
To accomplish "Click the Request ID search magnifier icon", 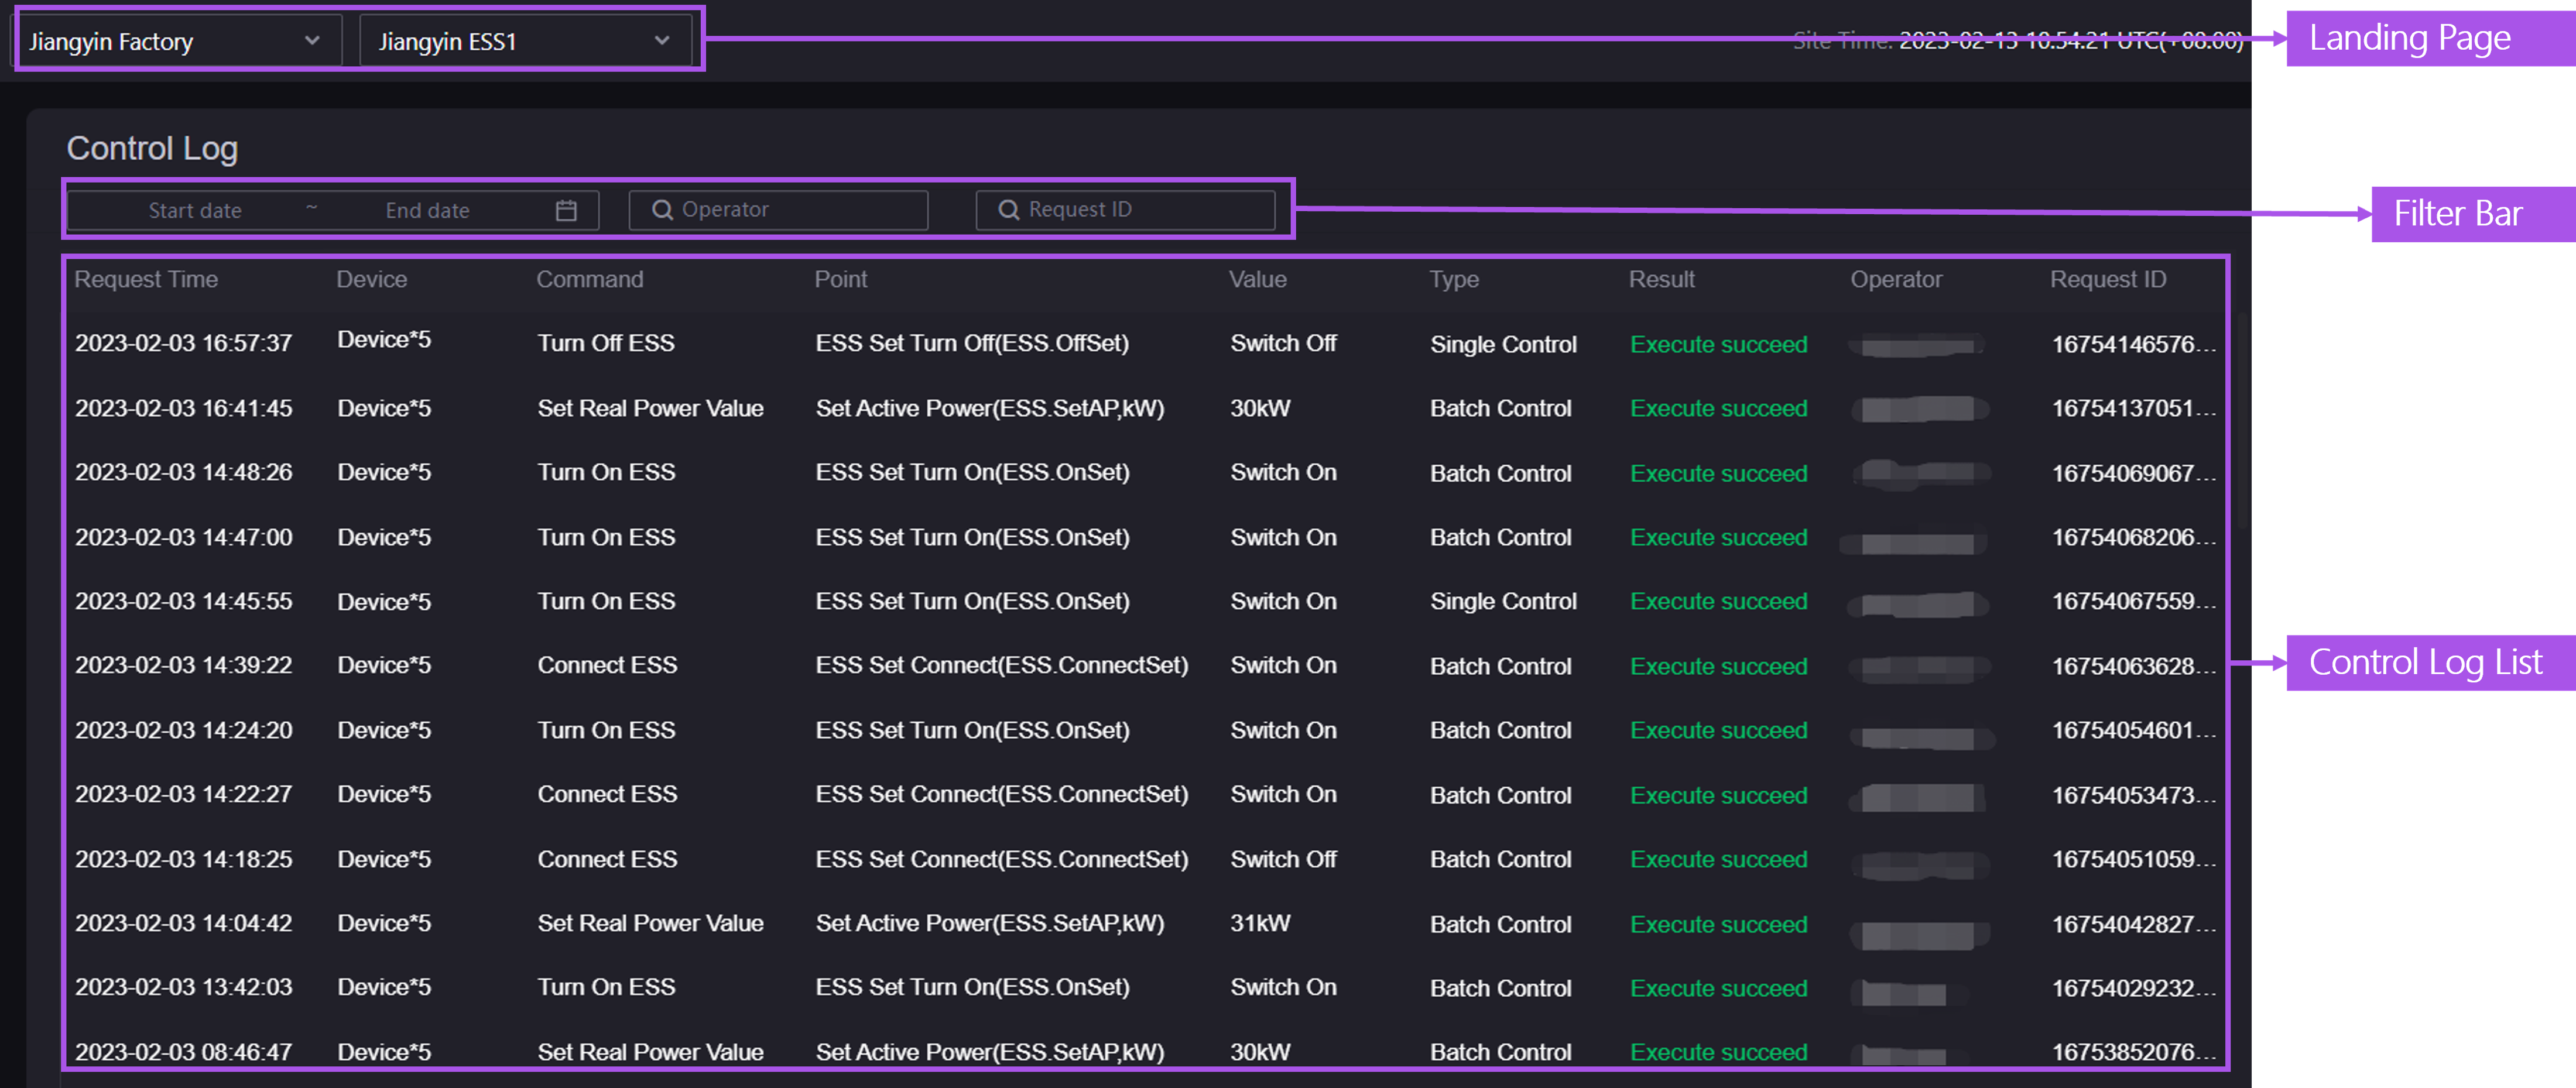I will (1008, 210).
